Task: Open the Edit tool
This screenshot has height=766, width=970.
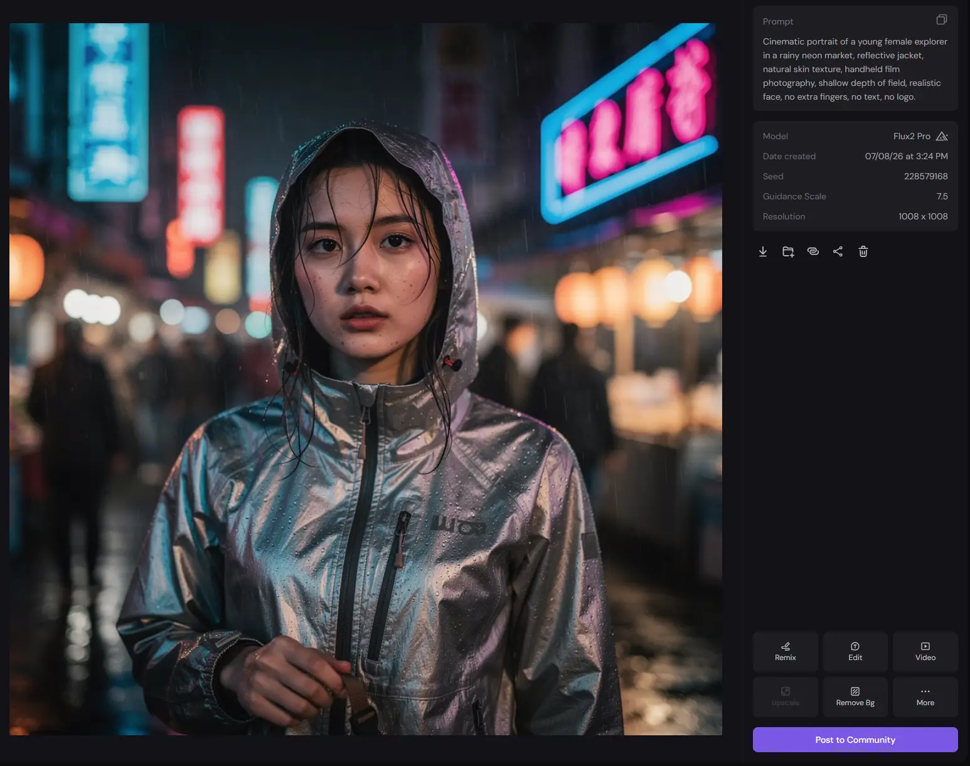Action: point(855,652)
